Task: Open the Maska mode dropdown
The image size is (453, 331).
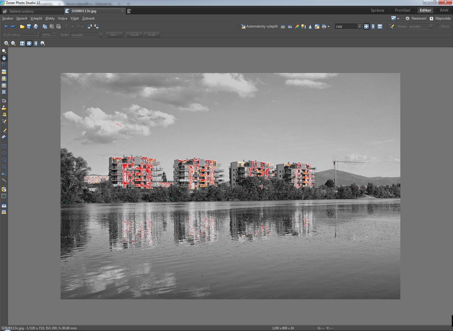Action: (431, 27)
